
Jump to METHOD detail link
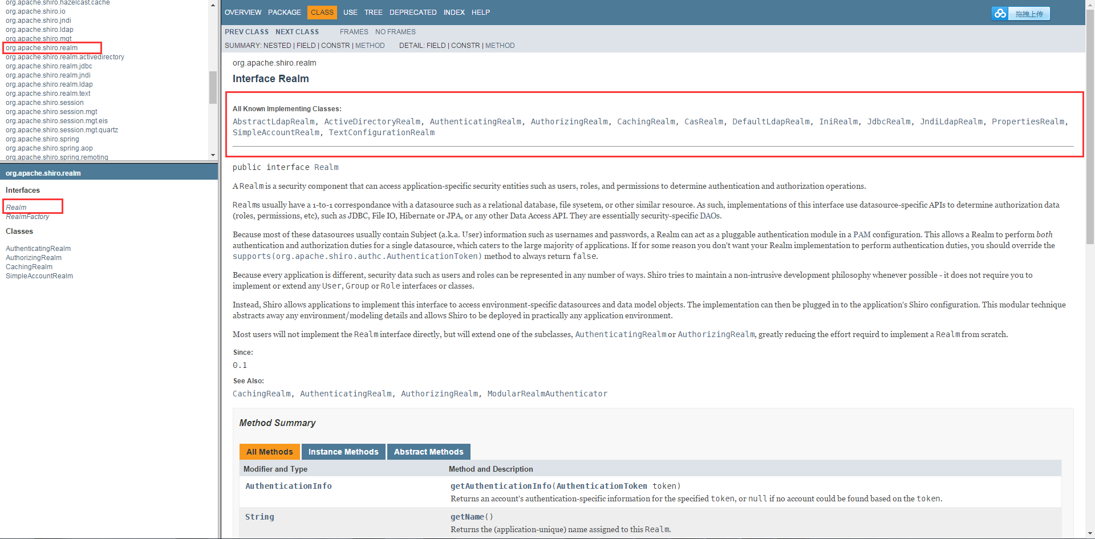click(500, 46)
